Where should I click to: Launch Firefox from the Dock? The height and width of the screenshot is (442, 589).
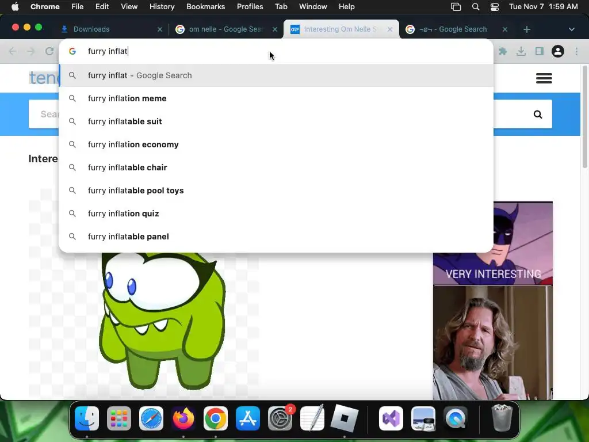(x=183, y=418)
